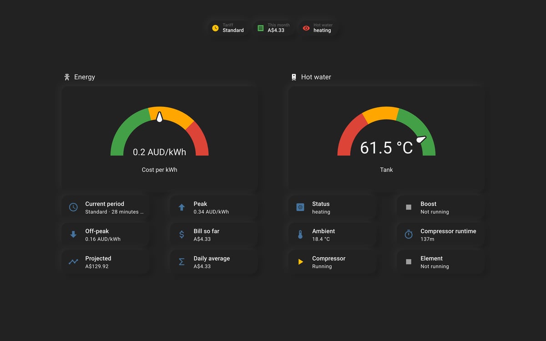The height and width of the screenshot is (341, 546).
Task: Click the green receipt This month icon
Action: (260, 28)
